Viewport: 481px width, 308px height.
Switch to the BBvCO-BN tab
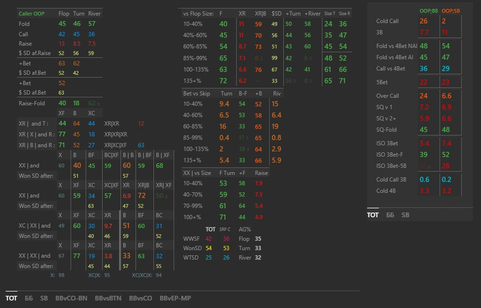click(x=71, y=298)
